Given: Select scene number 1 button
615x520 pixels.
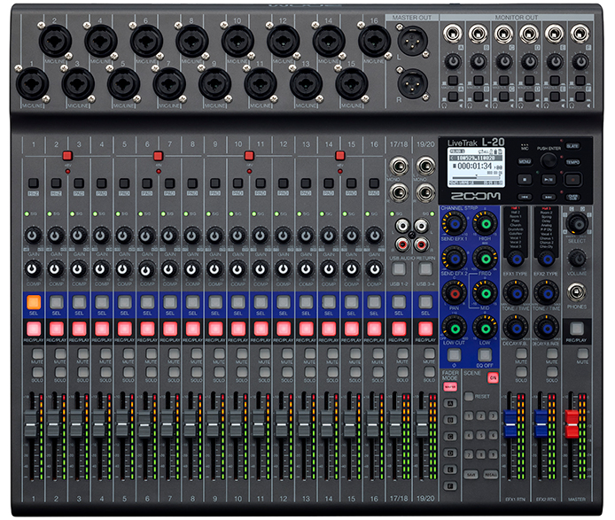Looking at the screenshot, I should coord(469,416).
